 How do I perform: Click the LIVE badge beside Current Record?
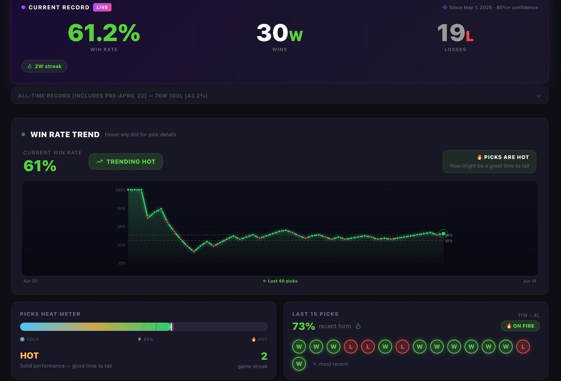tap(102, 7)
